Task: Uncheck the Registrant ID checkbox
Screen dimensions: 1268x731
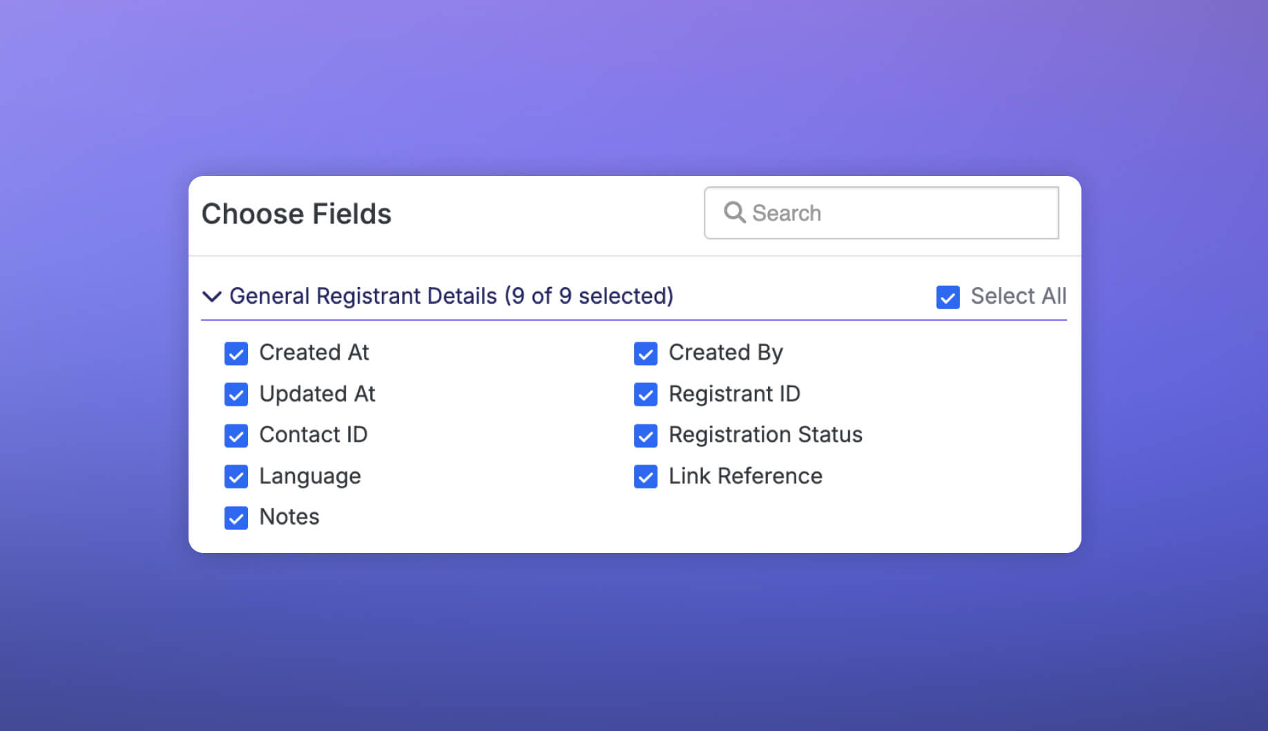Action: (x=646, y=394)
